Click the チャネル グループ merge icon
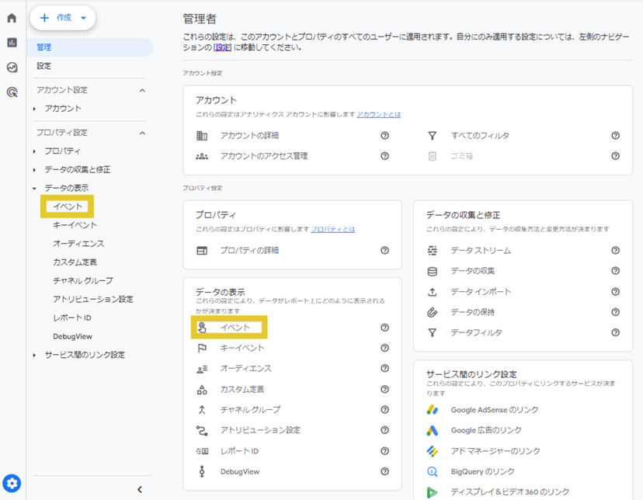Screen dimensions: 643x500 202,410
